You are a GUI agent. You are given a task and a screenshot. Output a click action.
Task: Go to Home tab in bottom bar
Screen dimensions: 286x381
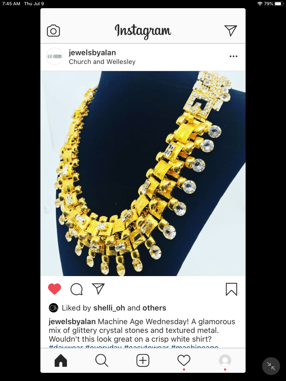click(61, 360)
